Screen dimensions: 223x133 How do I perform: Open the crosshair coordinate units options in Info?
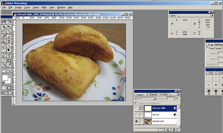point(172,33)
